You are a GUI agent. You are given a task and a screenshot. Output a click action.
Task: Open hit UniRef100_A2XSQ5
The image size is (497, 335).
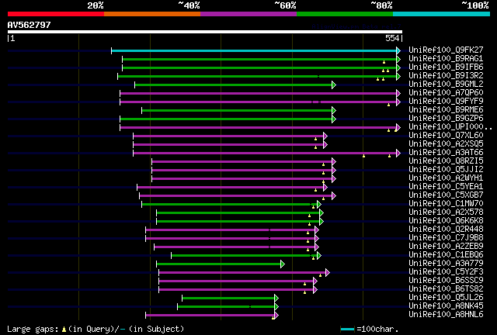coord(446,144)
